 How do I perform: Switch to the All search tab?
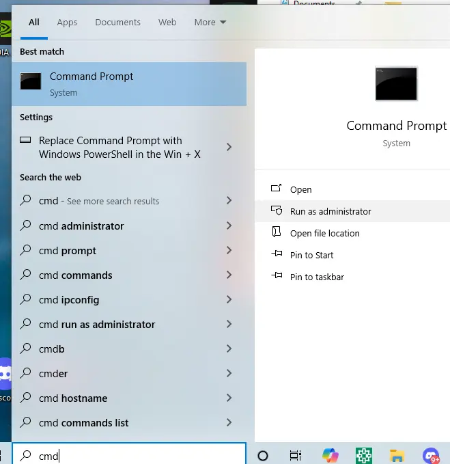pyautogui.click(x=34, y=23)
